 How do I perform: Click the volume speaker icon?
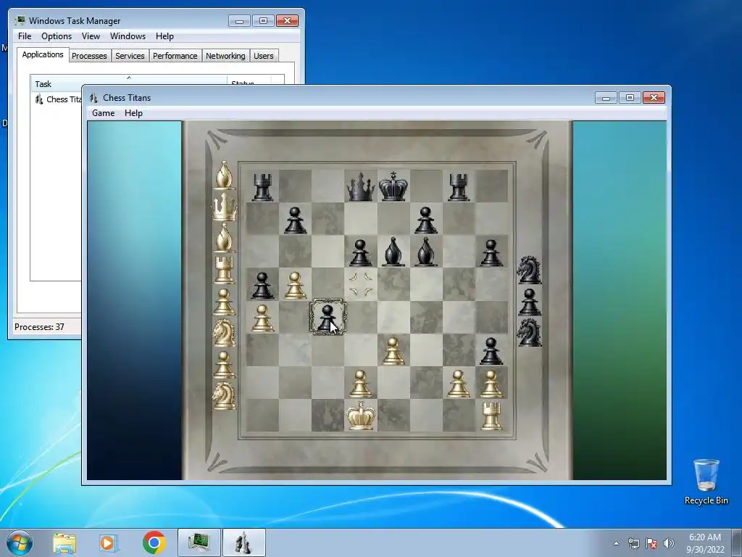(x=669, y=543)
